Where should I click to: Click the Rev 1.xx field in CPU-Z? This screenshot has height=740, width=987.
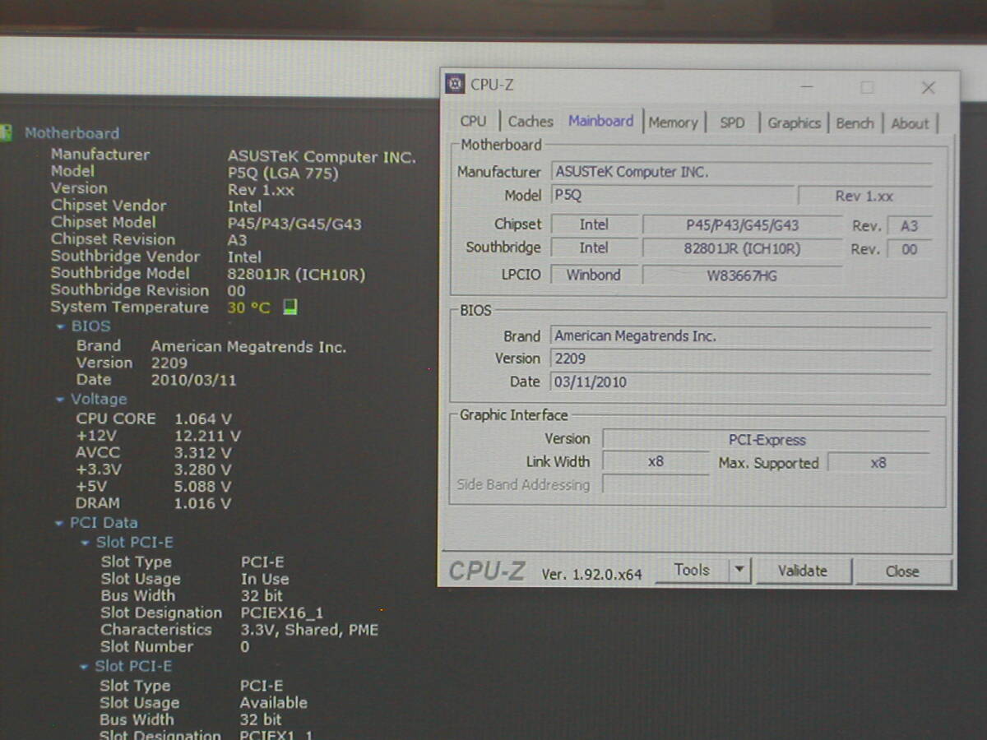(x=864, y=197)
